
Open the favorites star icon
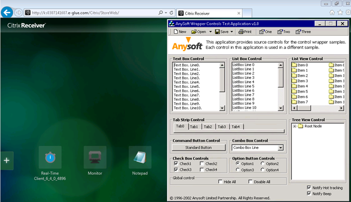pos(340,13)
